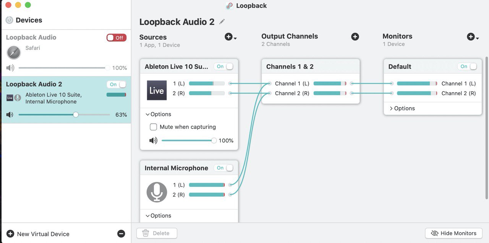Image resolution: width=489 pixels, height=243 pixels.
Task: Adjust the Loopback Audio volume slider
Action: [64, 68]
